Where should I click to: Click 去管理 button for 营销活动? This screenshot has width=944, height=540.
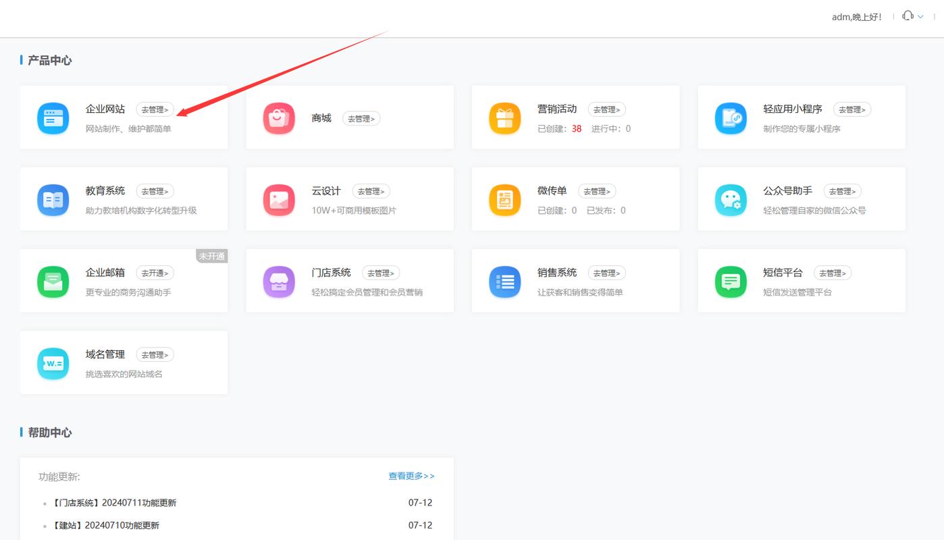point(606,109)
